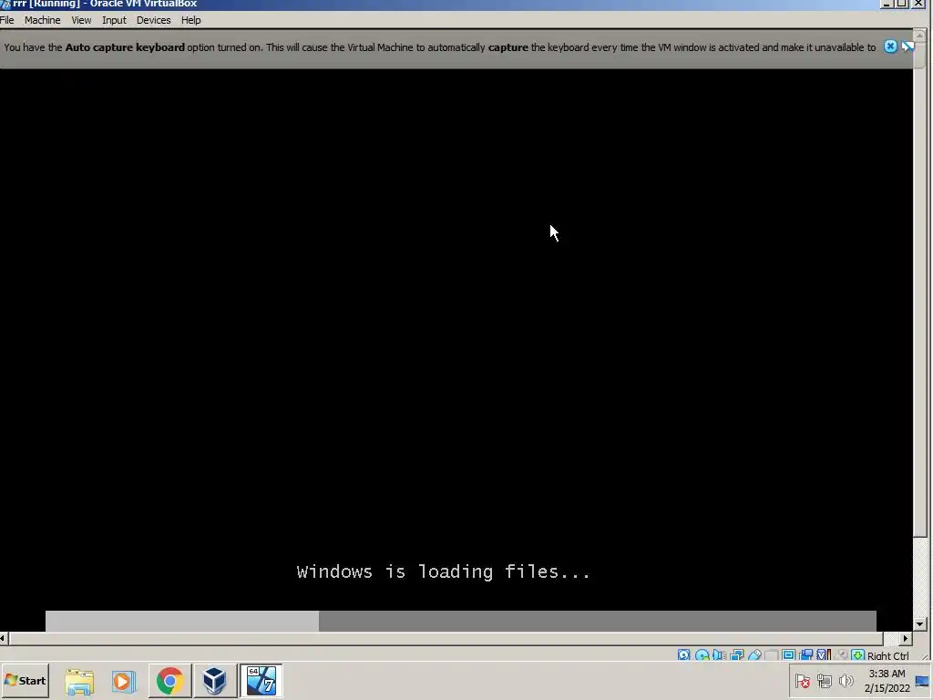Viewport: 933px width, 700px height.
Task: Click the display status indicator
Action: point(788,654)
